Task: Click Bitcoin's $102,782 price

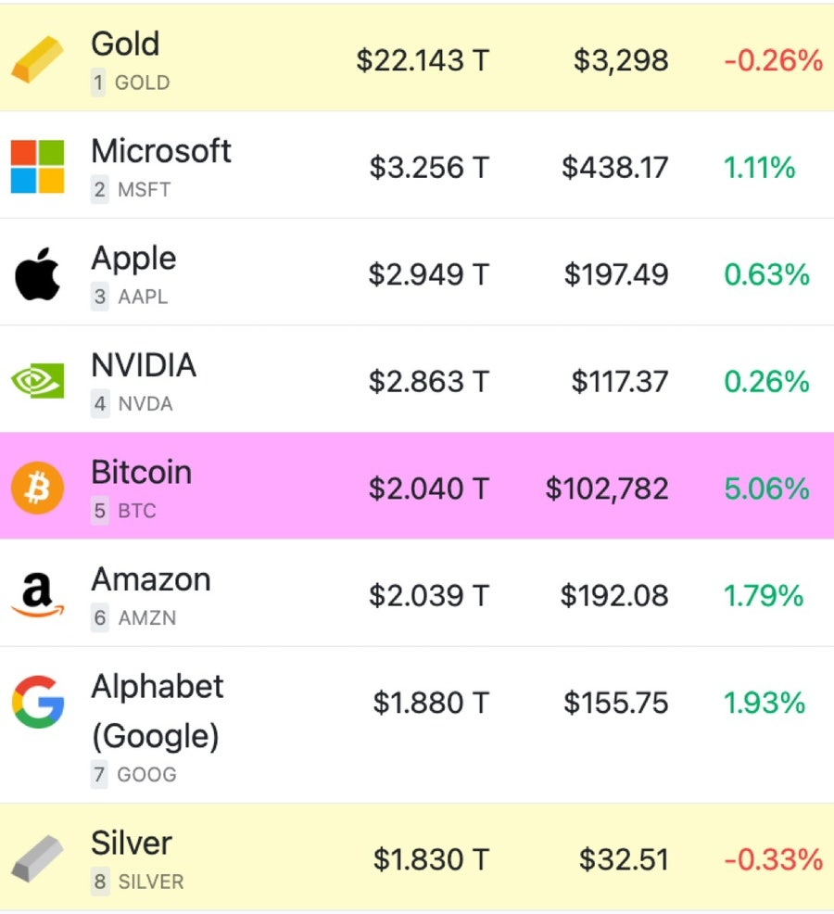Action: click(607, 489)
